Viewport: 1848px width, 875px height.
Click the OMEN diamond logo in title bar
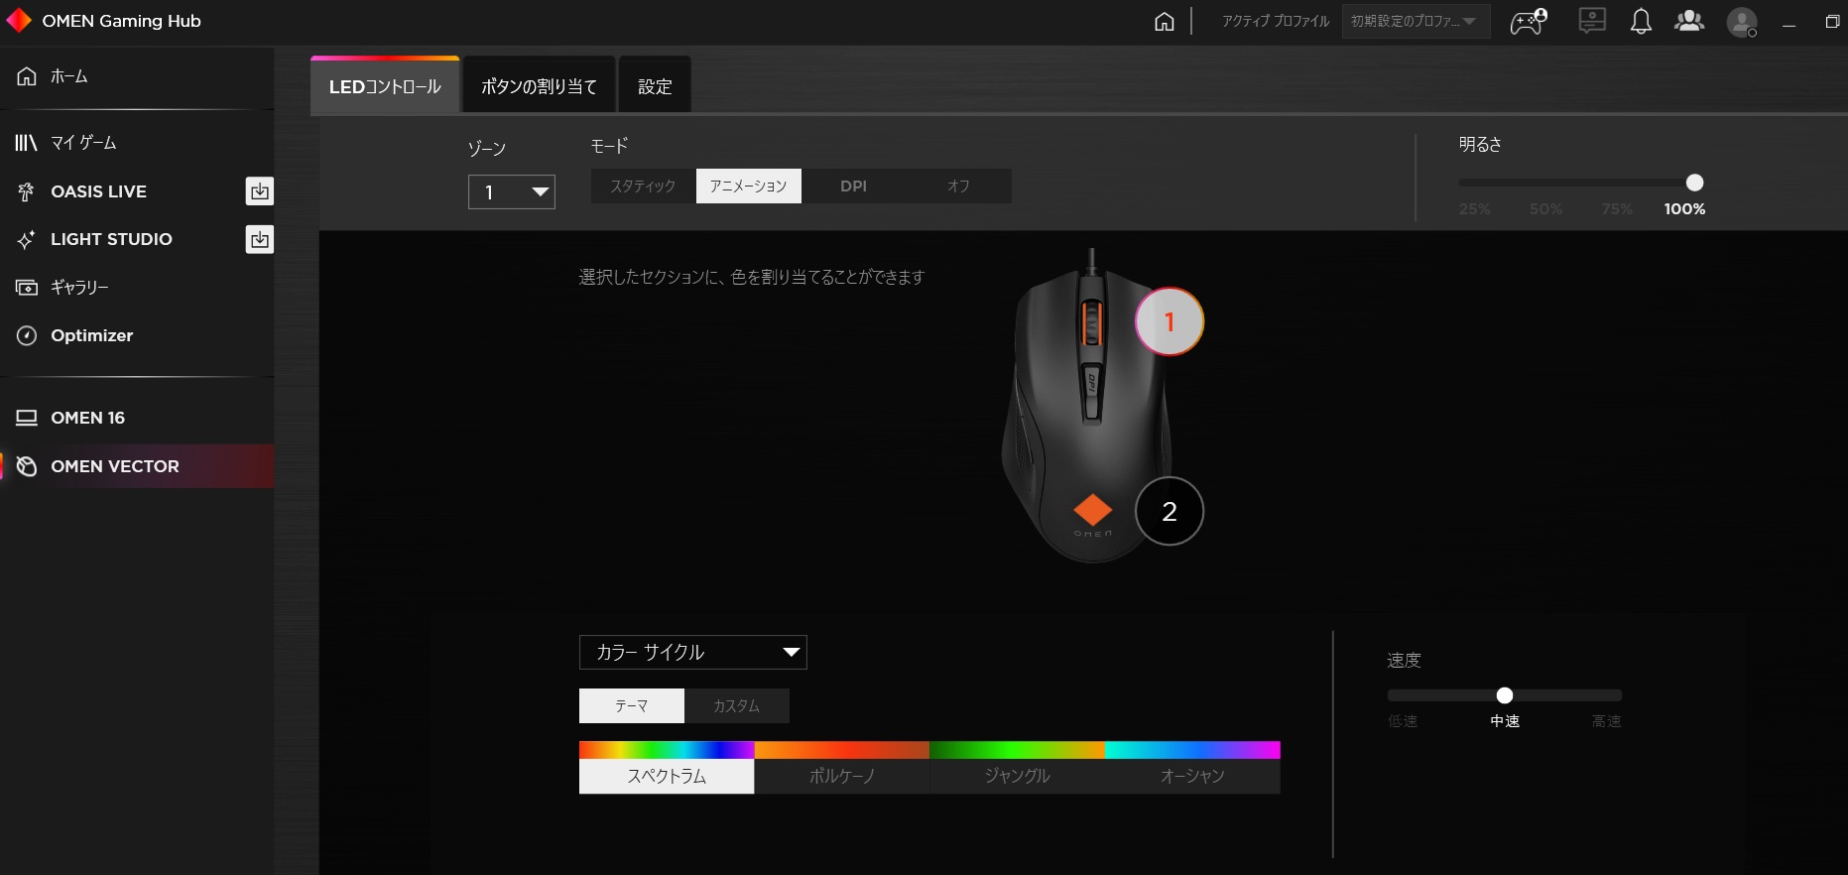pyautogui.click(x=19, y=21)
